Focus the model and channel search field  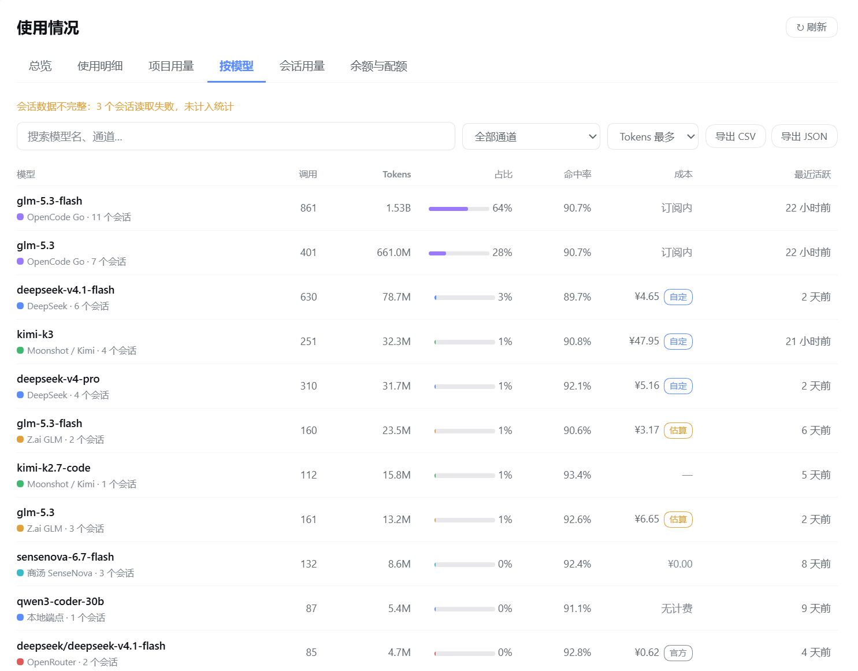236,136
